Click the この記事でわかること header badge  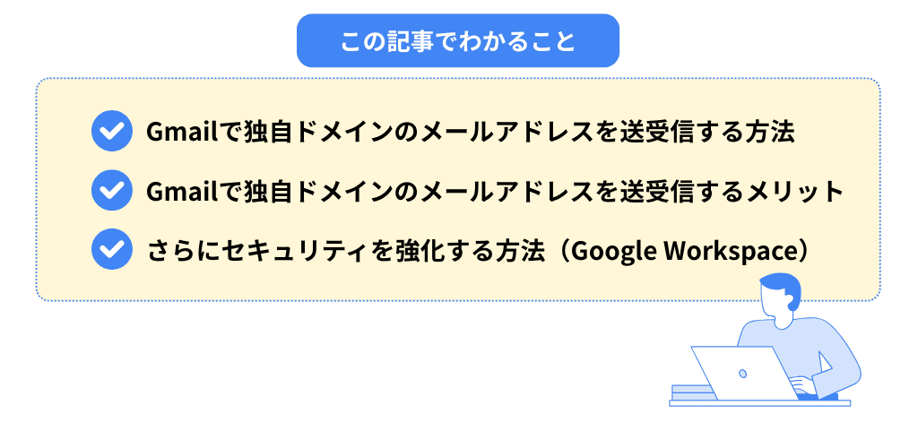458,42
